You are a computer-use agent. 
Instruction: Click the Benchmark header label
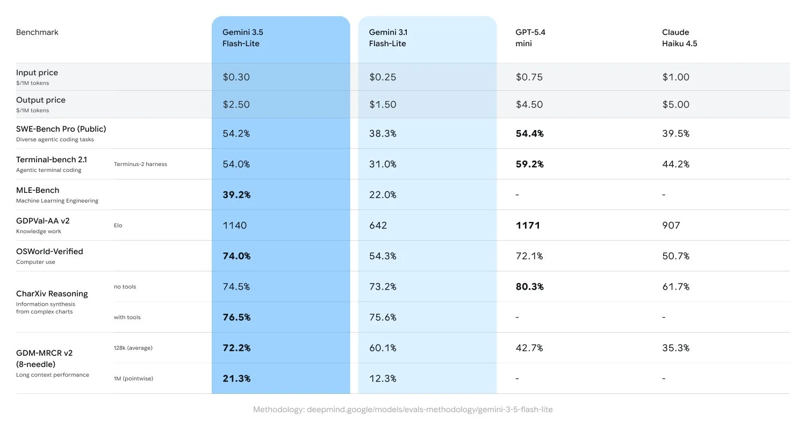37,32
